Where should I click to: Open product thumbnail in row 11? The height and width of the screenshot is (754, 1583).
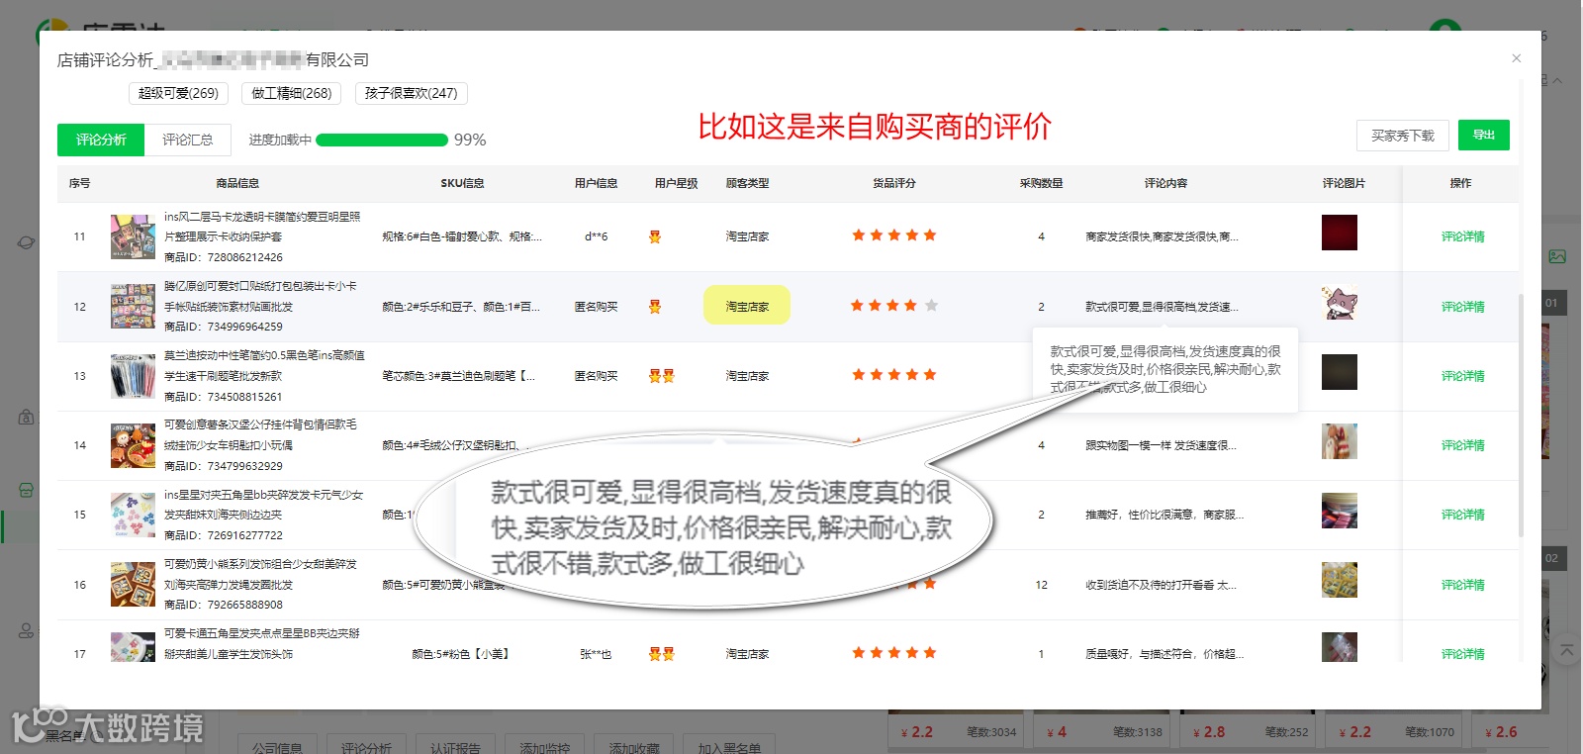coord(133,236)
